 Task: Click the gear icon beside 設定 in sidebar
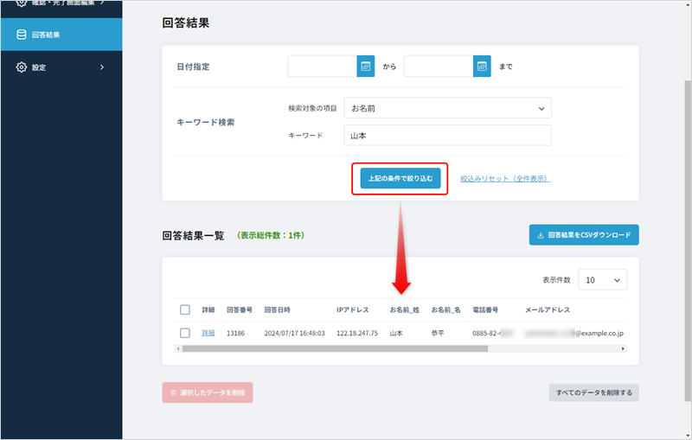click(x=21, y=67)
